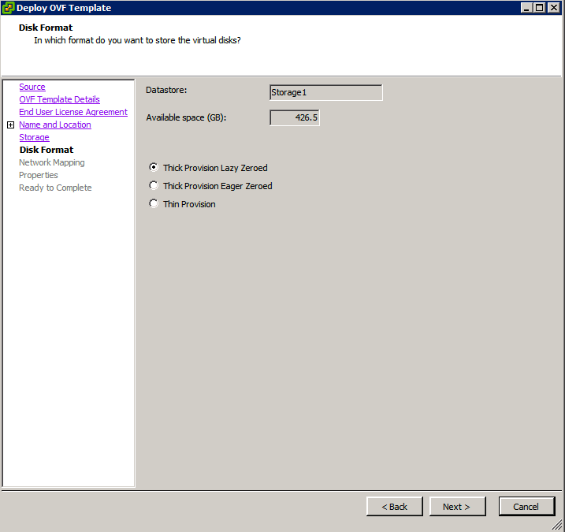Click the Back button
Viewport: 565px width, 532px height.
tap(395, 507)
